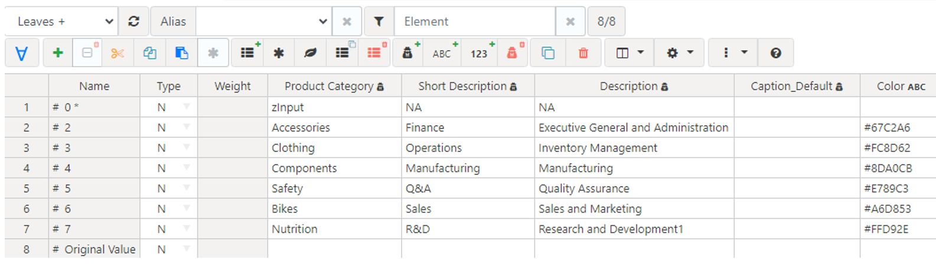Click the Inventory Management cell

634,148
